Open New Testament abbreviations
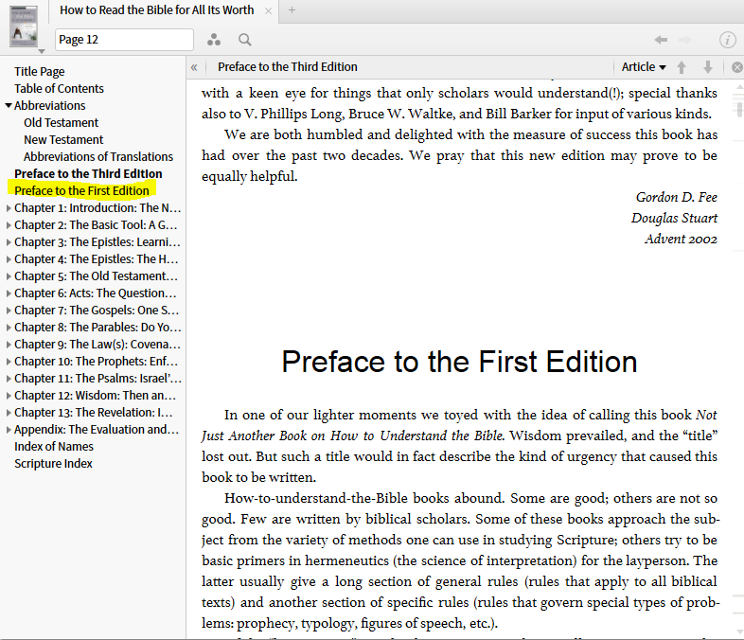The width and height of the screenshot is (744, 640). pyautogui.click(x=63, y=140)
